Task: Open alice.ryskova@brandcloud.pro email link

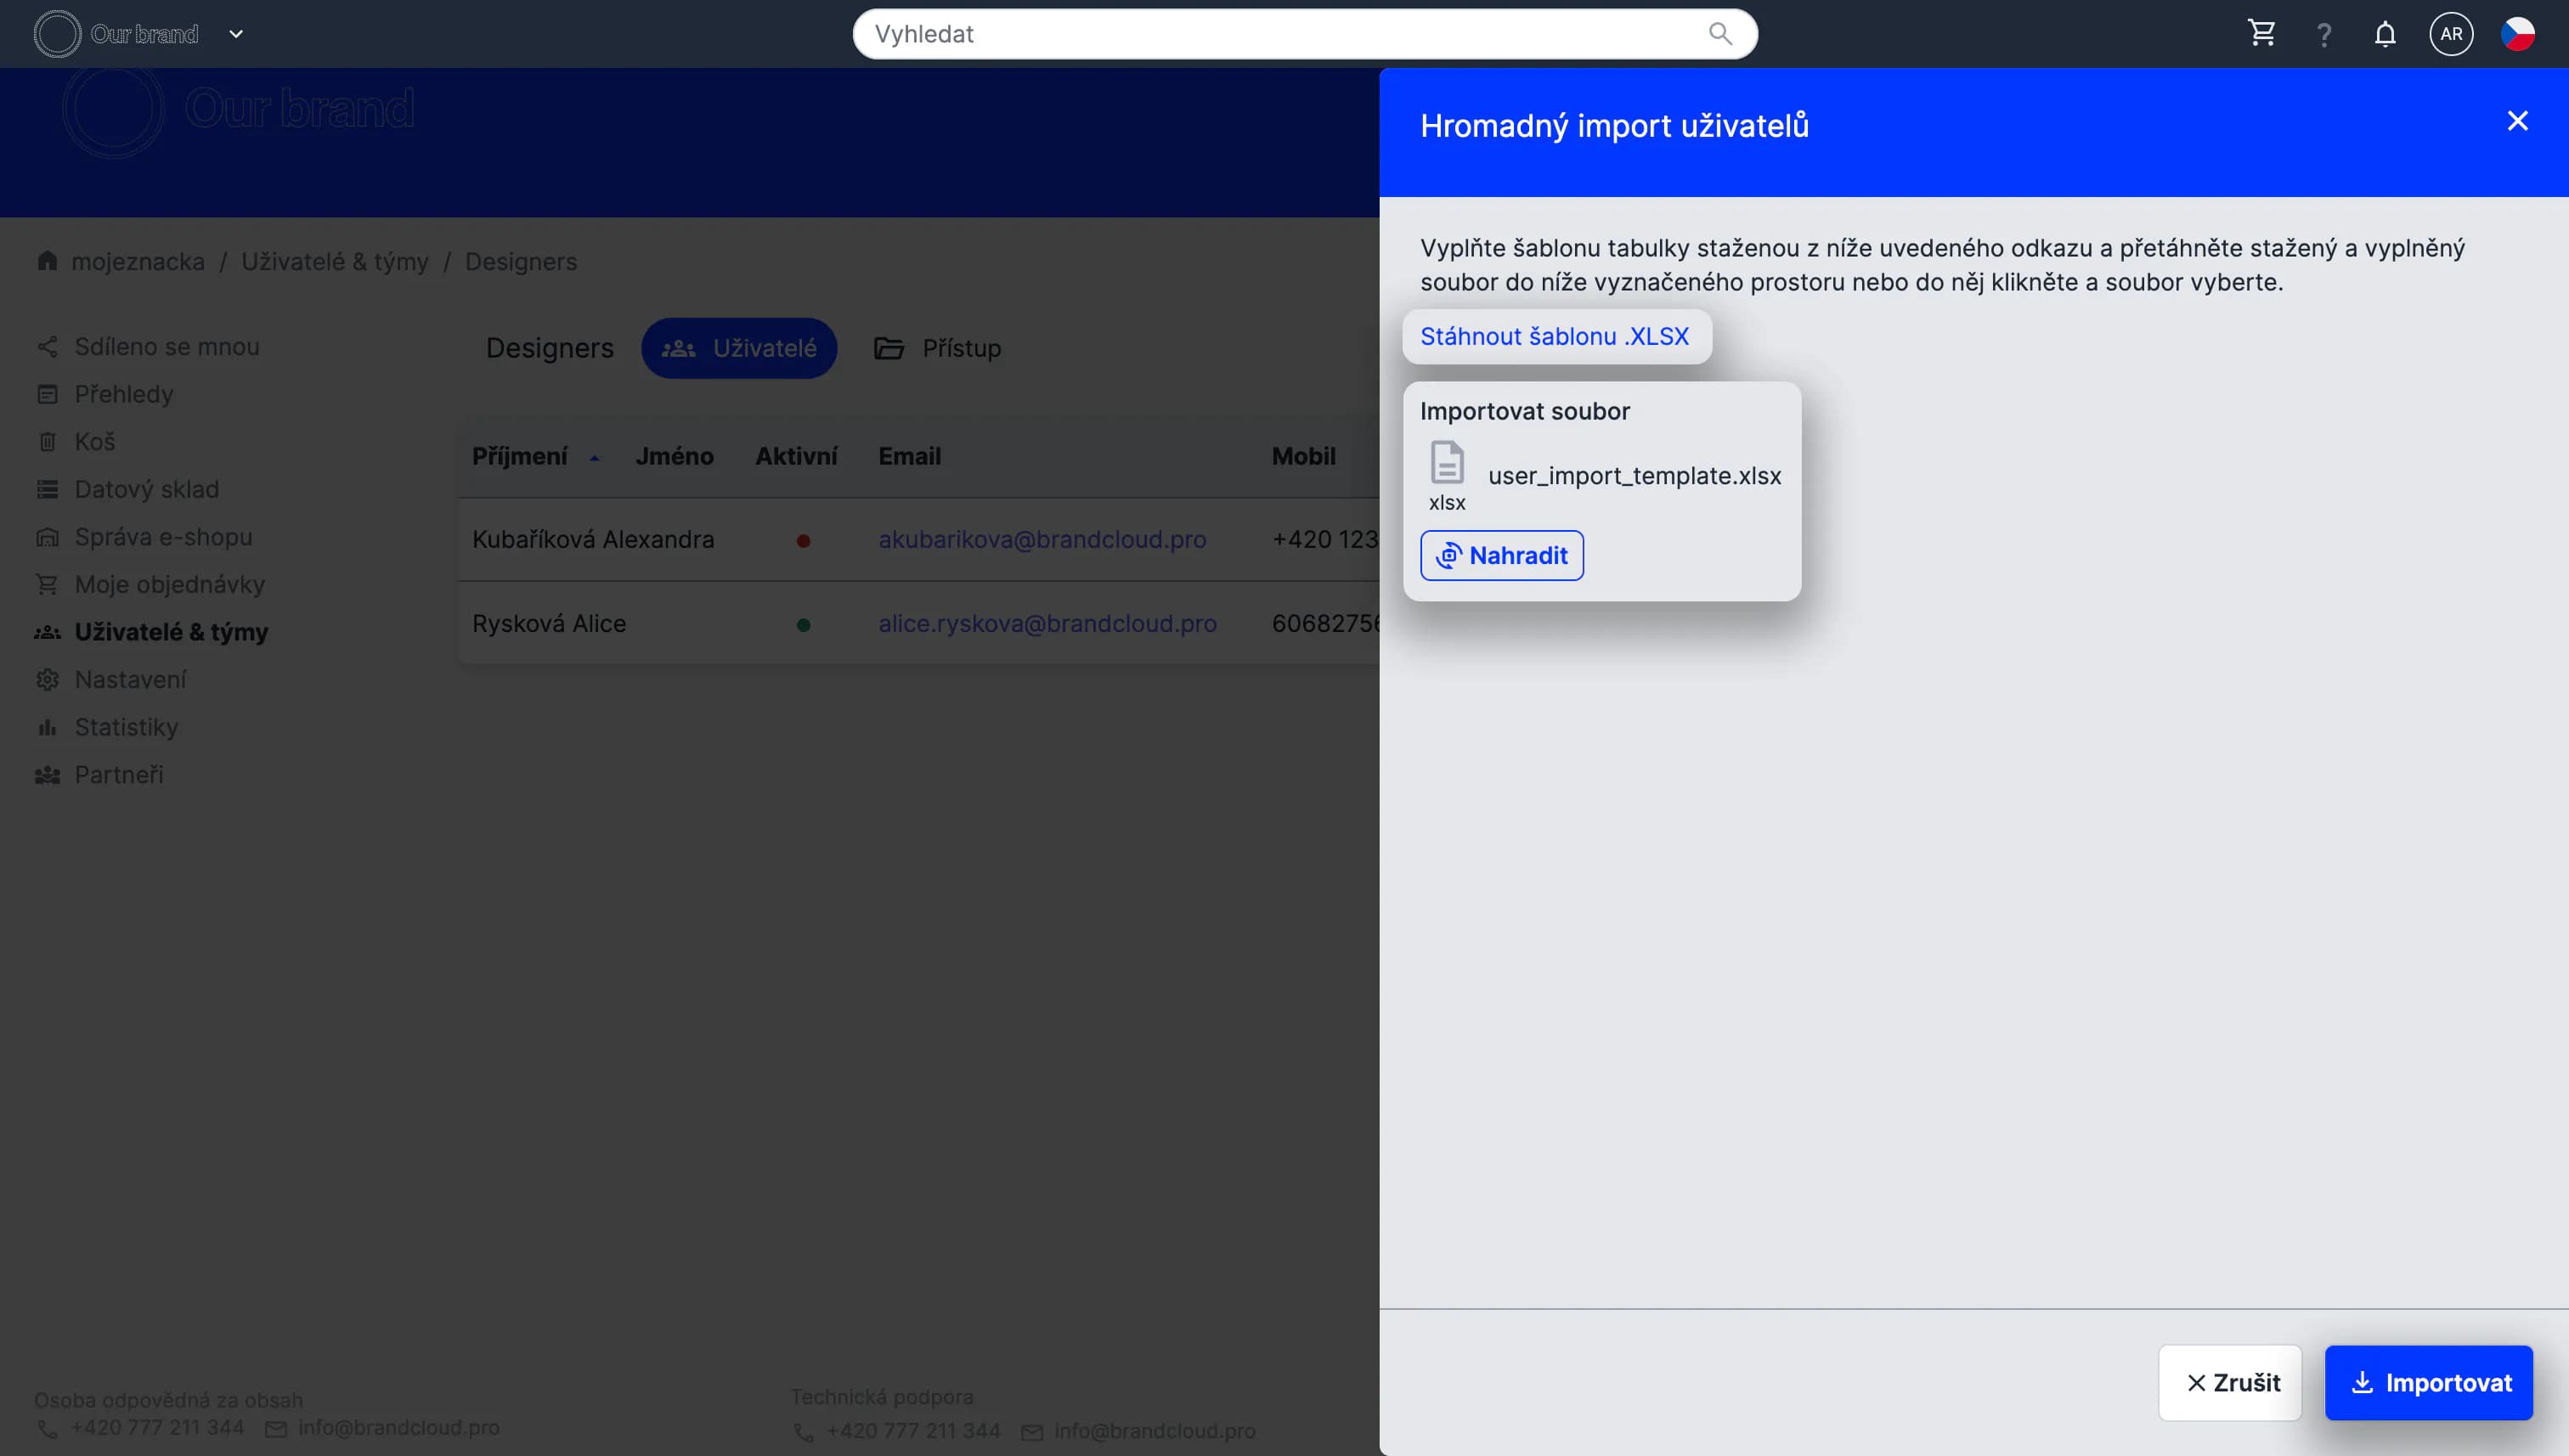Action: click(x=1047, y=623)
